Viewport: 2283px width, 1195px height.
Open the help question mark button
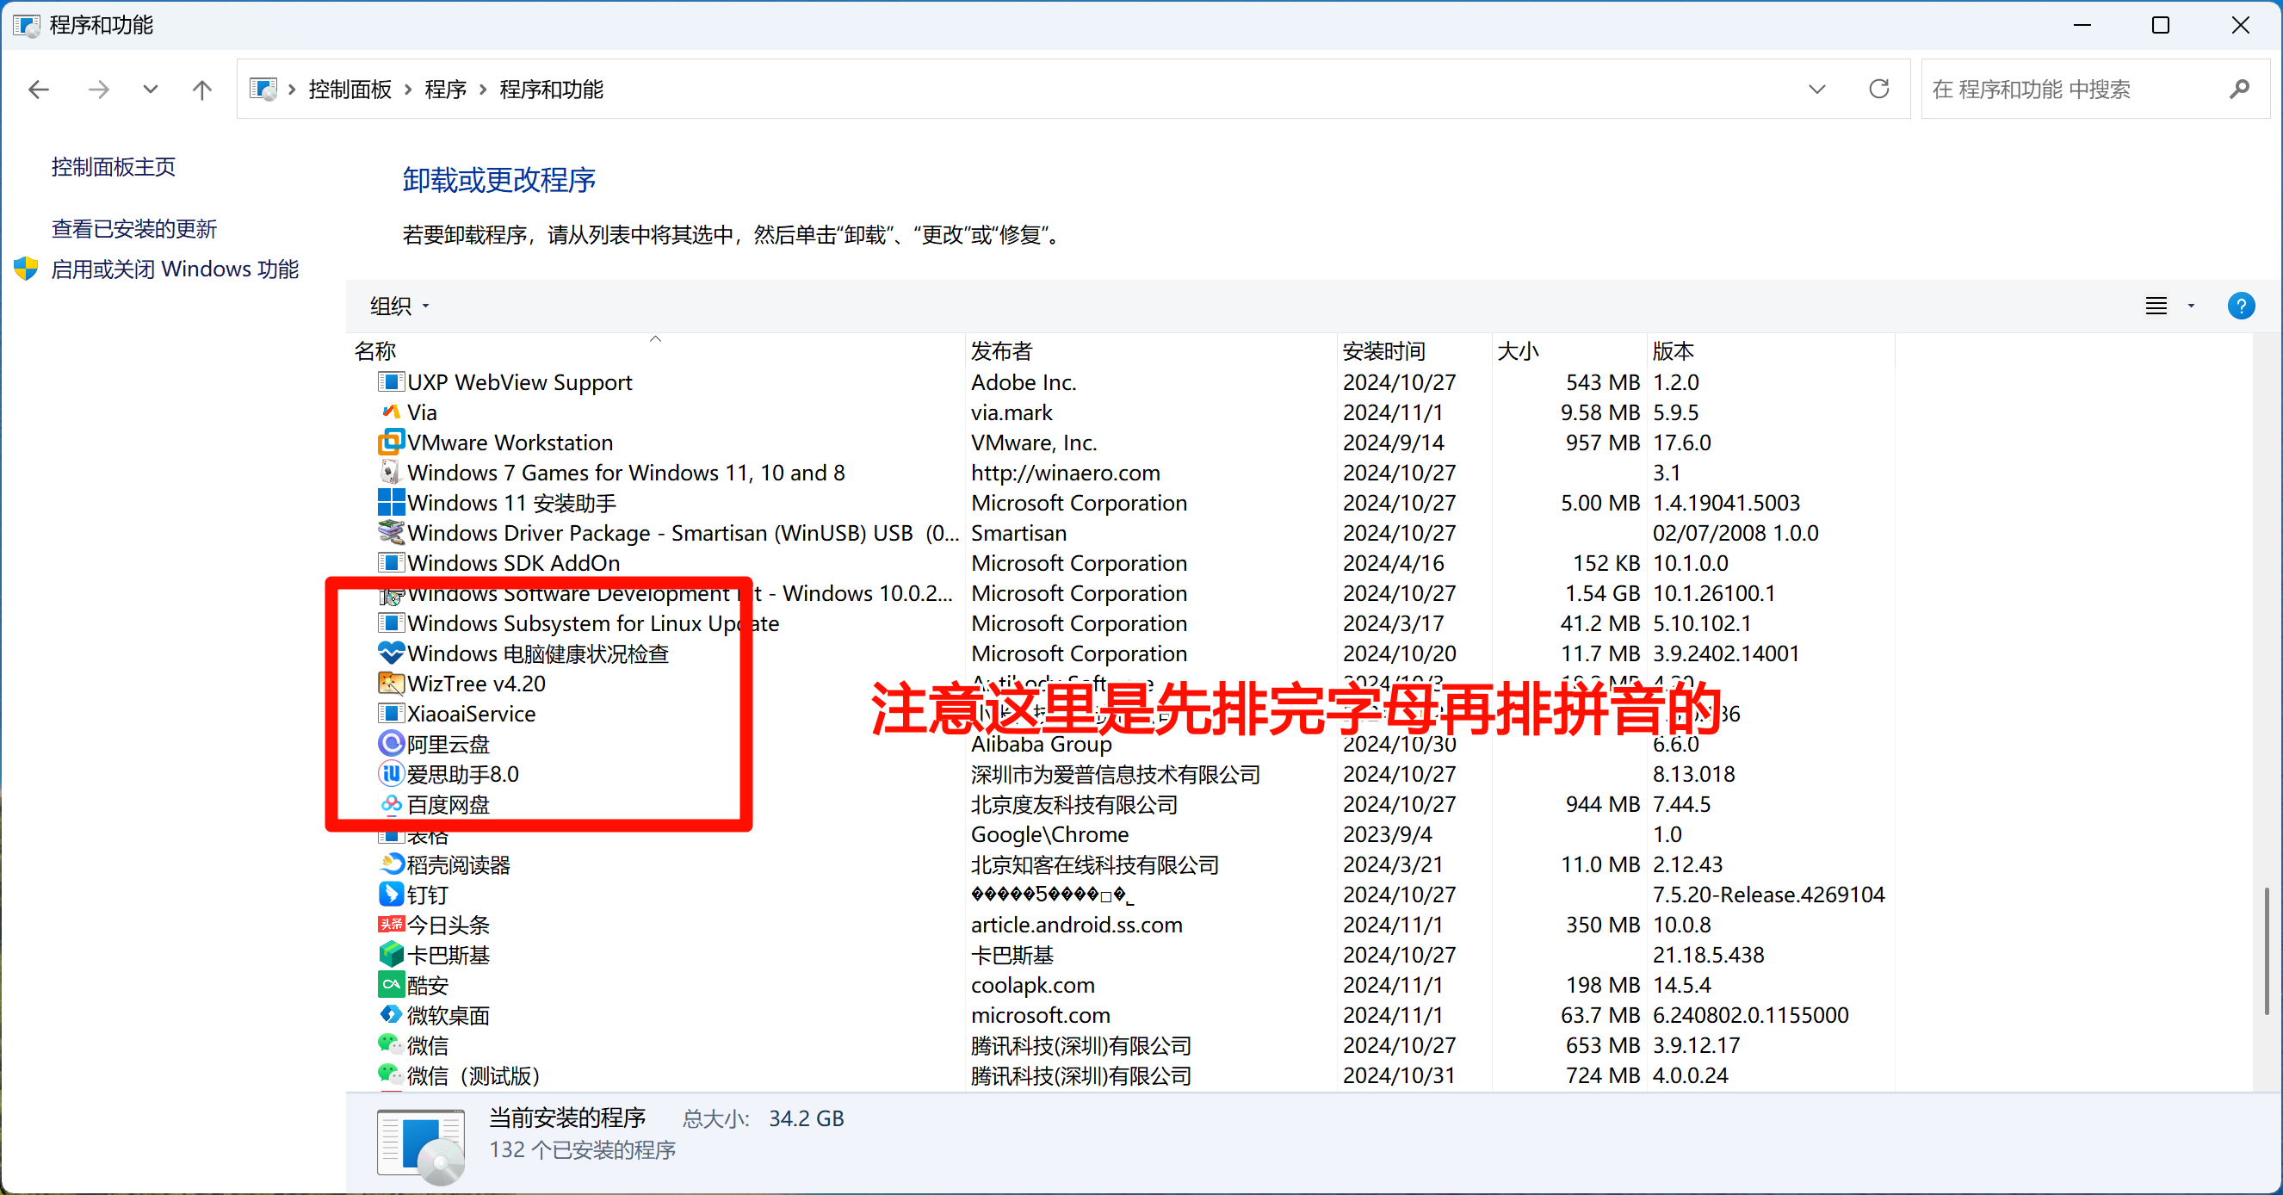[2241, 306]
